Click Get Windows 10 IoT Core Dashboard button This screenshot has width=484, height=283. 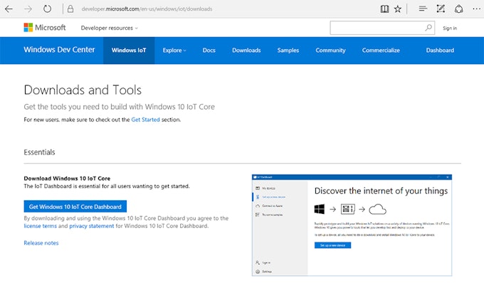click(75, 206)
